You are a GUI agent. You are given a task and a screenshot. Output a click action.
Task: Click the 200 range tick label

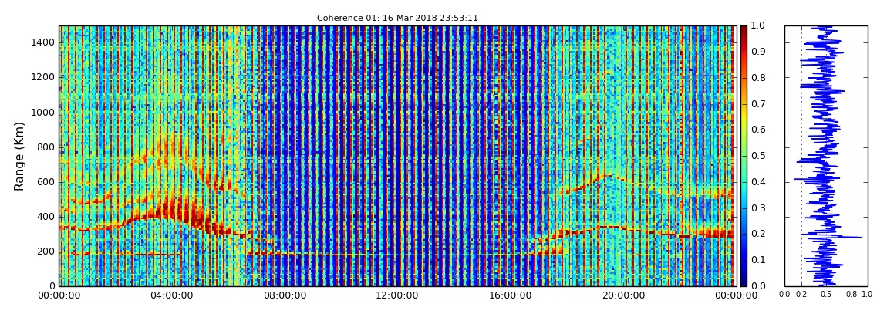tap(46, 252)
